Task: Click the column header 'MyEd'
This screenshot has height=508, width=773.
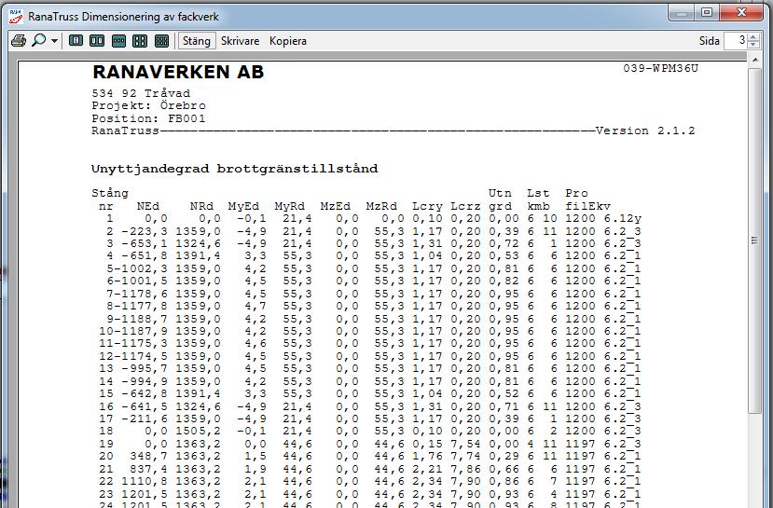Action: tap(243, 206)
